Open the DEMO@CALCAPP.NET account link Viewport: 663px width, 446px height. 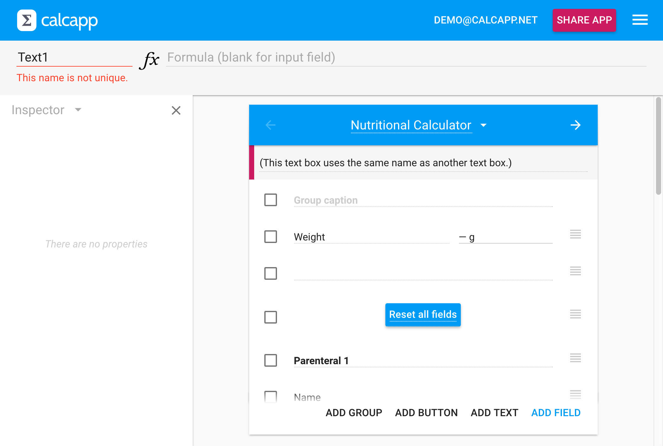[486, 20]
